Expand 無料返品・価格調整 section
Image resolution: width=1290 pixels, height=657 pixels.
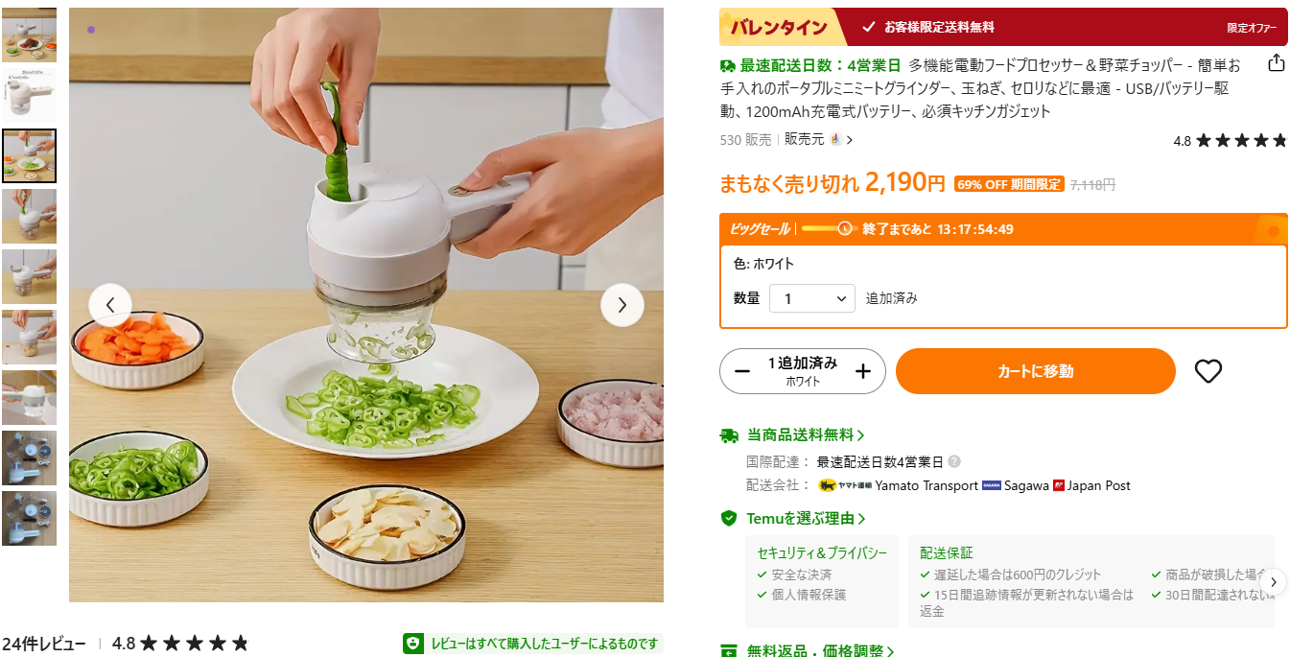click(x=808, y=650)
